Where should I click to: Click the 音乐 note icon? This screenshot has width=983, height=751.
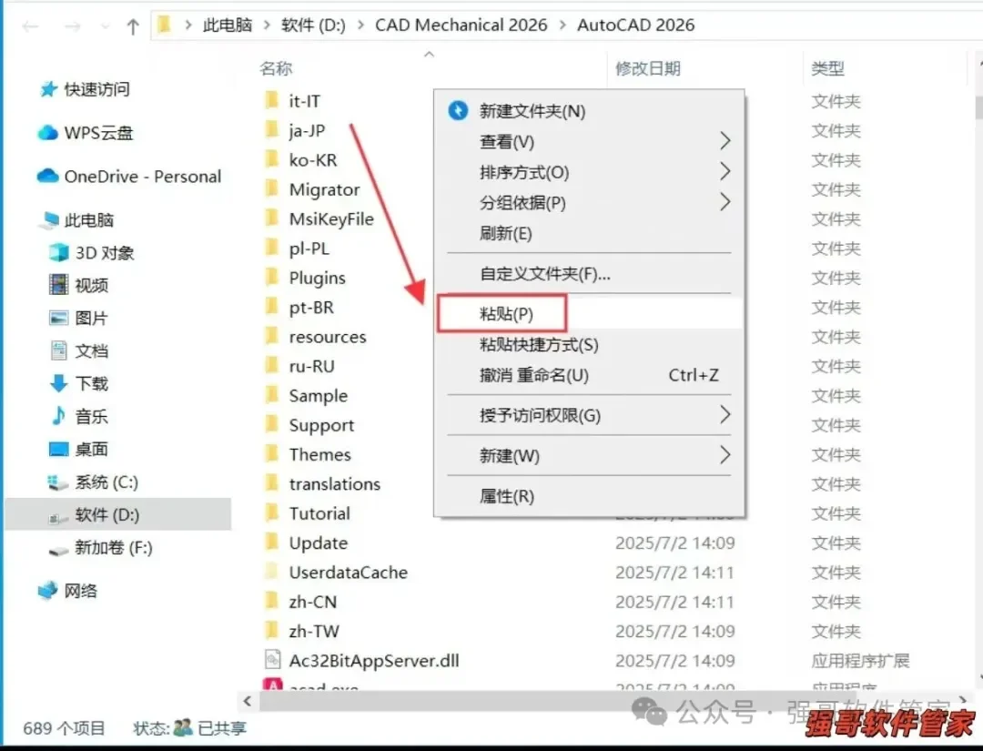(x=59, y=416)
